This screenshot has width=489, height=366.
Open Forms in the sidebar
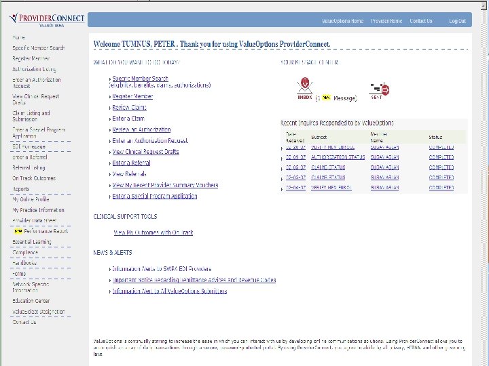pyautogui.click(x=19, y=274)
